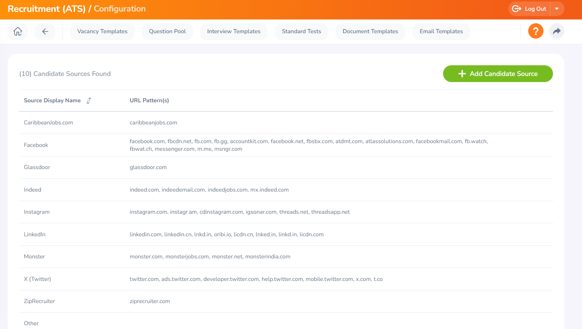Click the home icon button
Screen dimensions: 582x329
18,31
